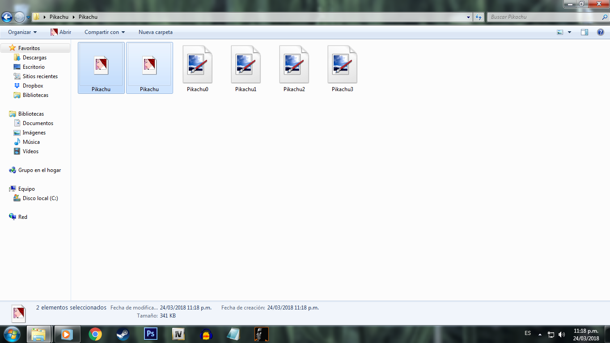Click the Windows Explorer taskbar icon
Screen dimensions: 610x343
click(38, 334)
